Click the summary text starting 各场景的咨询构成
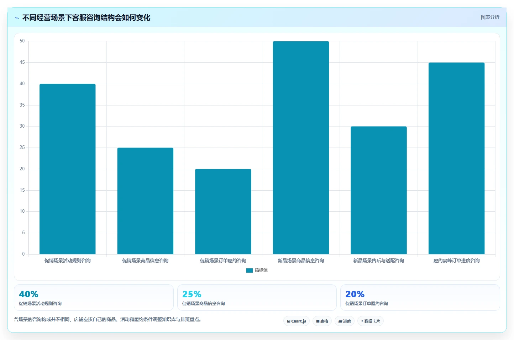The image size is (514, 340). click(108, 319)
